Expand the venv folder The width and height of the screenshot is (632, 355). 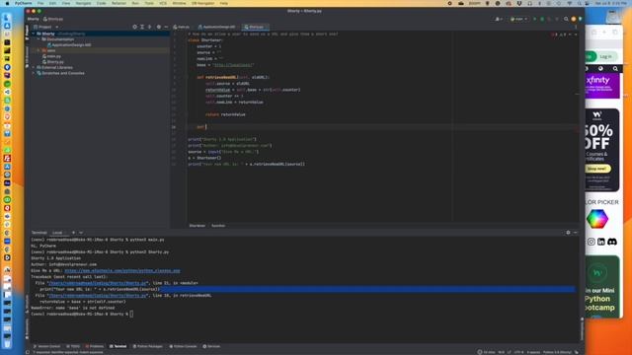click(x=39, y=50)
